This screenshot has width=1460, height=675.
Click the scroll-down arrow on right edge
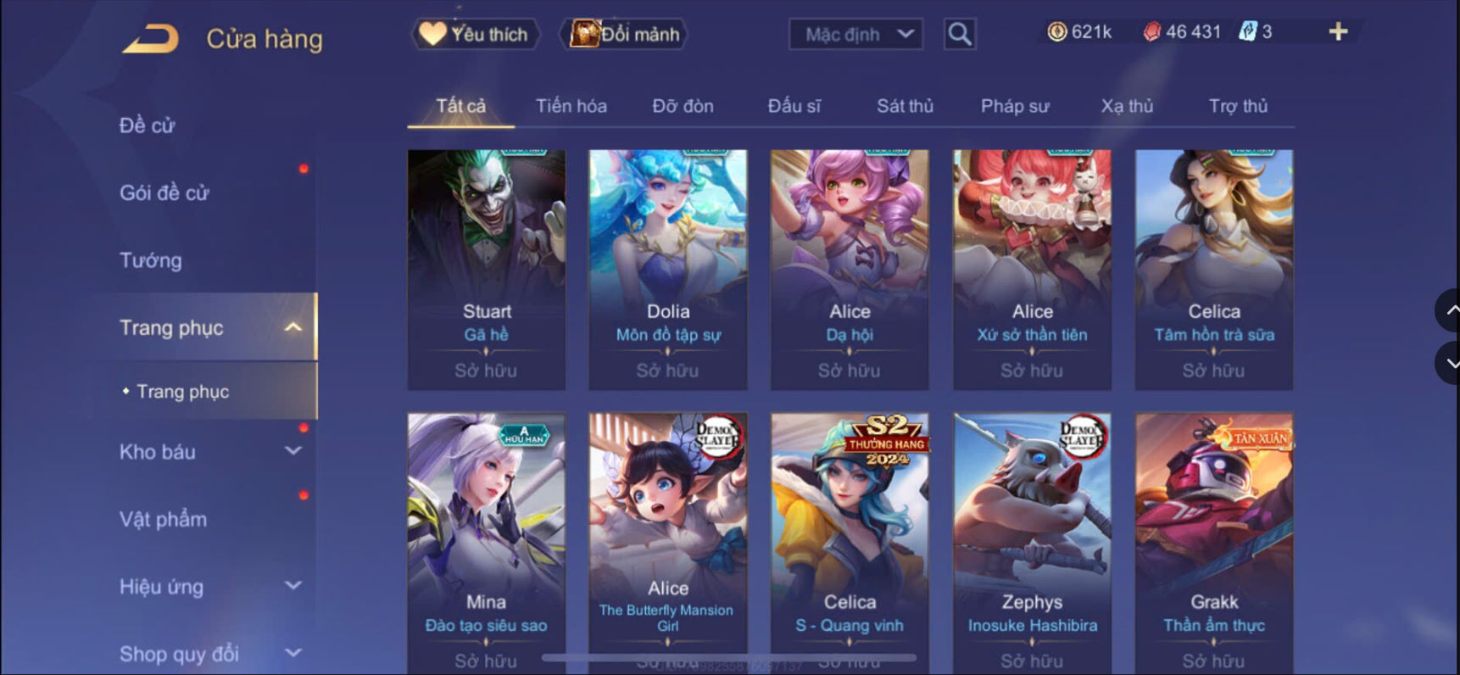[x=1450, y=363]
